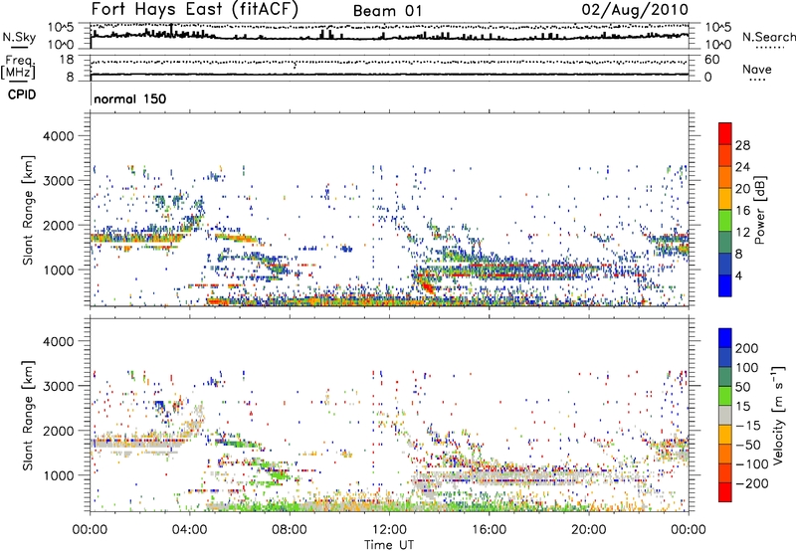
Task: Click the '60' Nave axis tick
Action: tap(712, 60)
